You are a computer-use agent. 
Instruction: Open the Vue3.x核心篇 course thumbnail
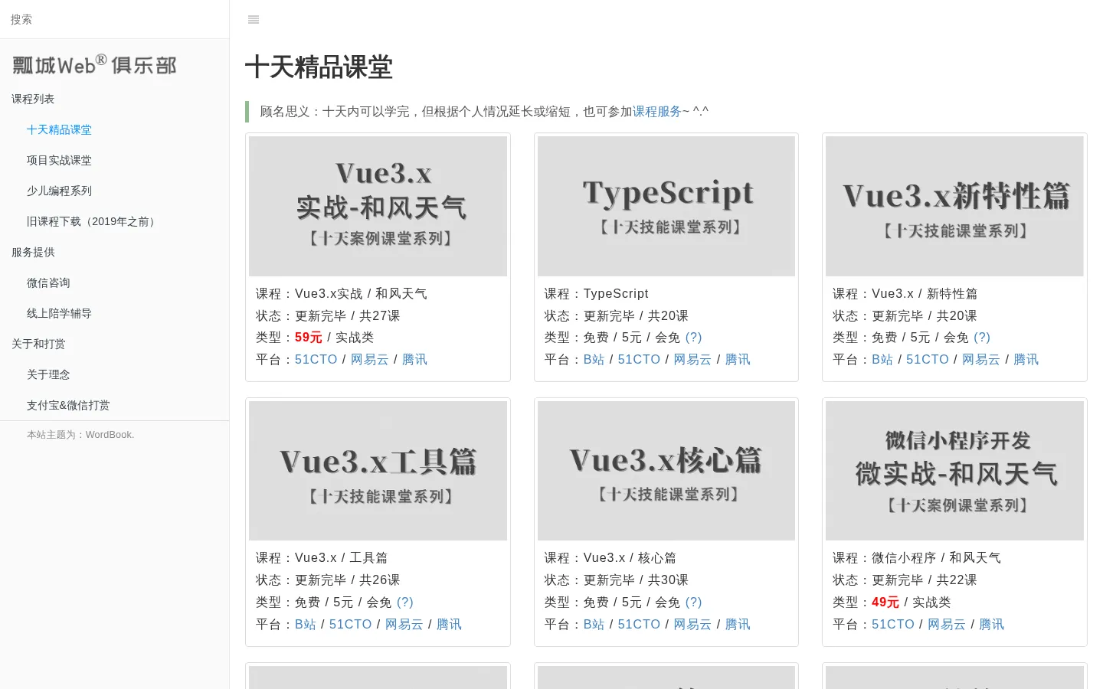pyautogui.click(x=666, y=471)
